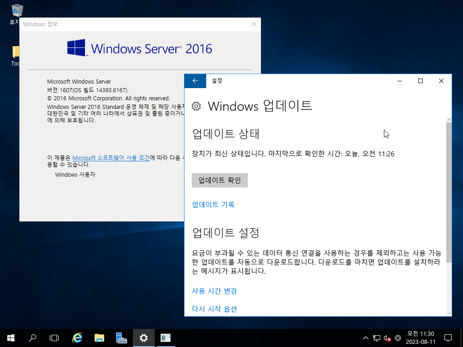The image size is (463, 347).
Task: Open the 사용 시간 변경 link
Action: 214,291
